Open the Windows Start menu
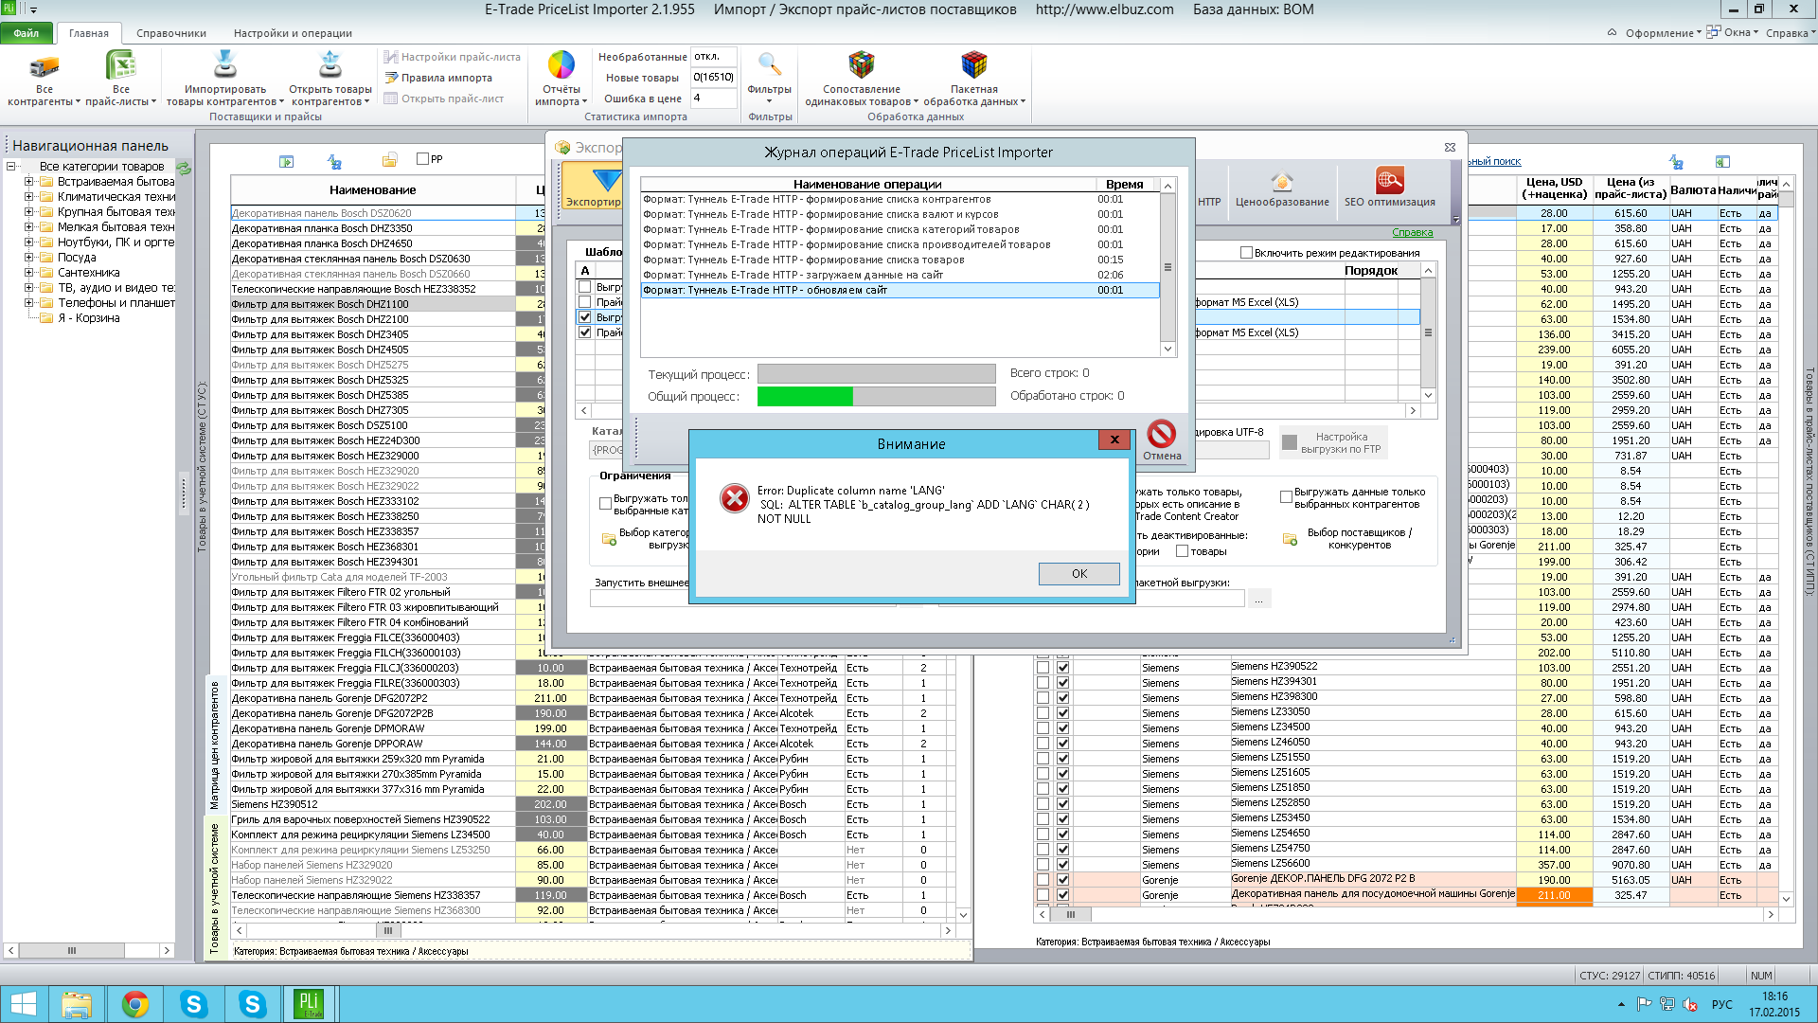 point(23,1004)
